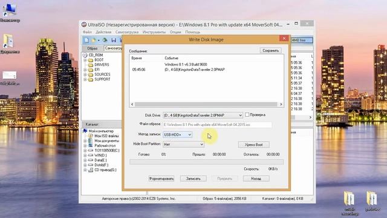Open the Самозагрузка menu
This screenshot has width=387, height=218.
127,32
